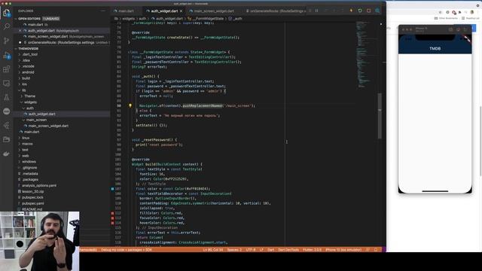
Task: Click _FormWidgetState in the breadcrumb
Action: [208, 19]
